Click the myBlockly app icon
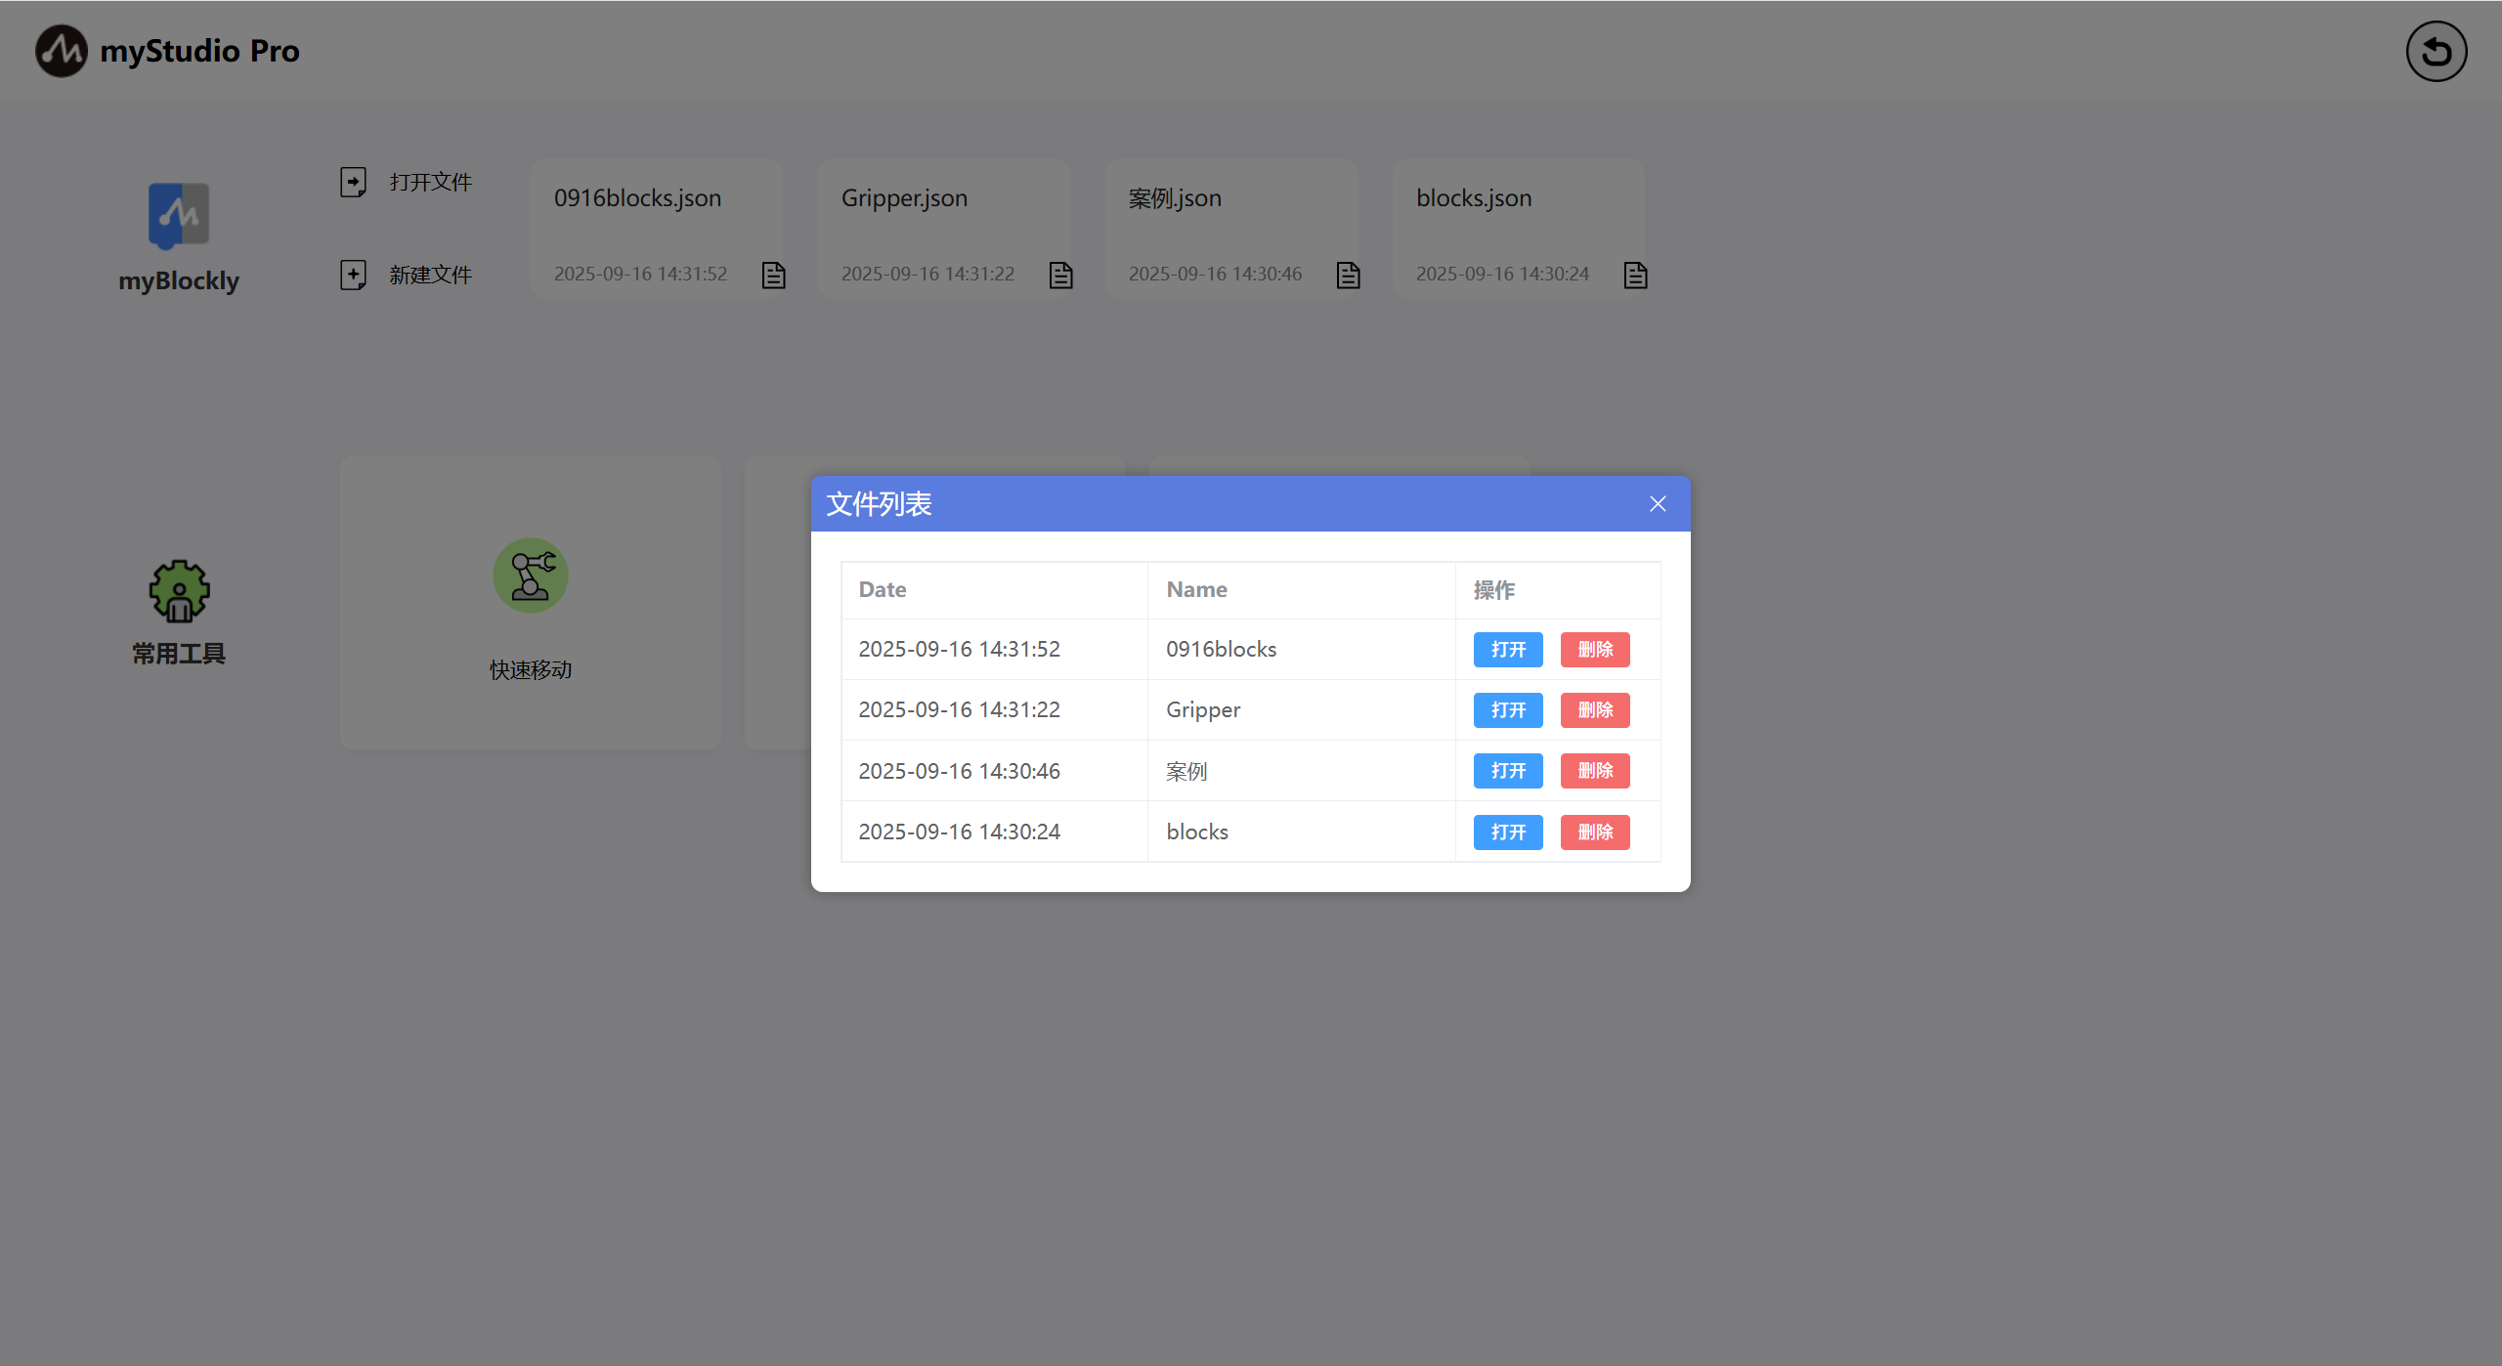The width and height of the screenshot is (2502, 1366). pos(178,215)
